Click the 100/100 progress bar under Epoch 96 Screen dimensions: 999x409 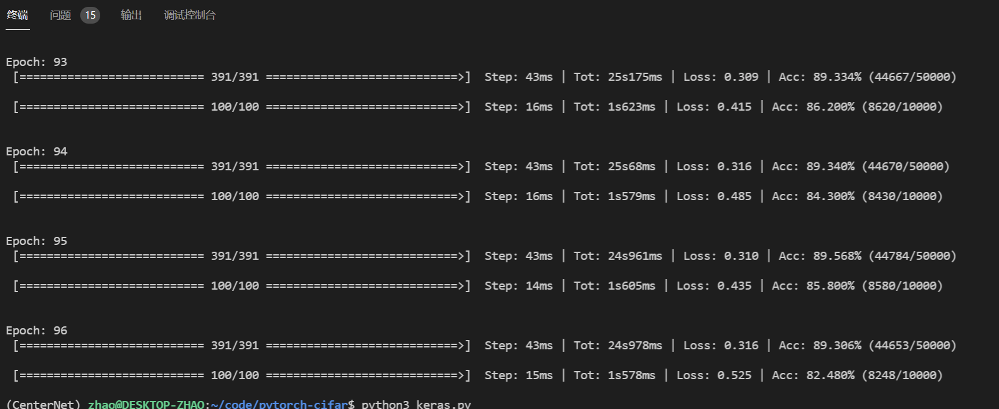coord(242,375)
